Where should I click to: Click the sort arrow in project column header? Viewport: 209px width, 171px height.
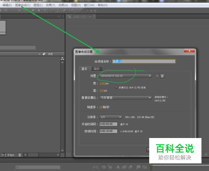40,54
